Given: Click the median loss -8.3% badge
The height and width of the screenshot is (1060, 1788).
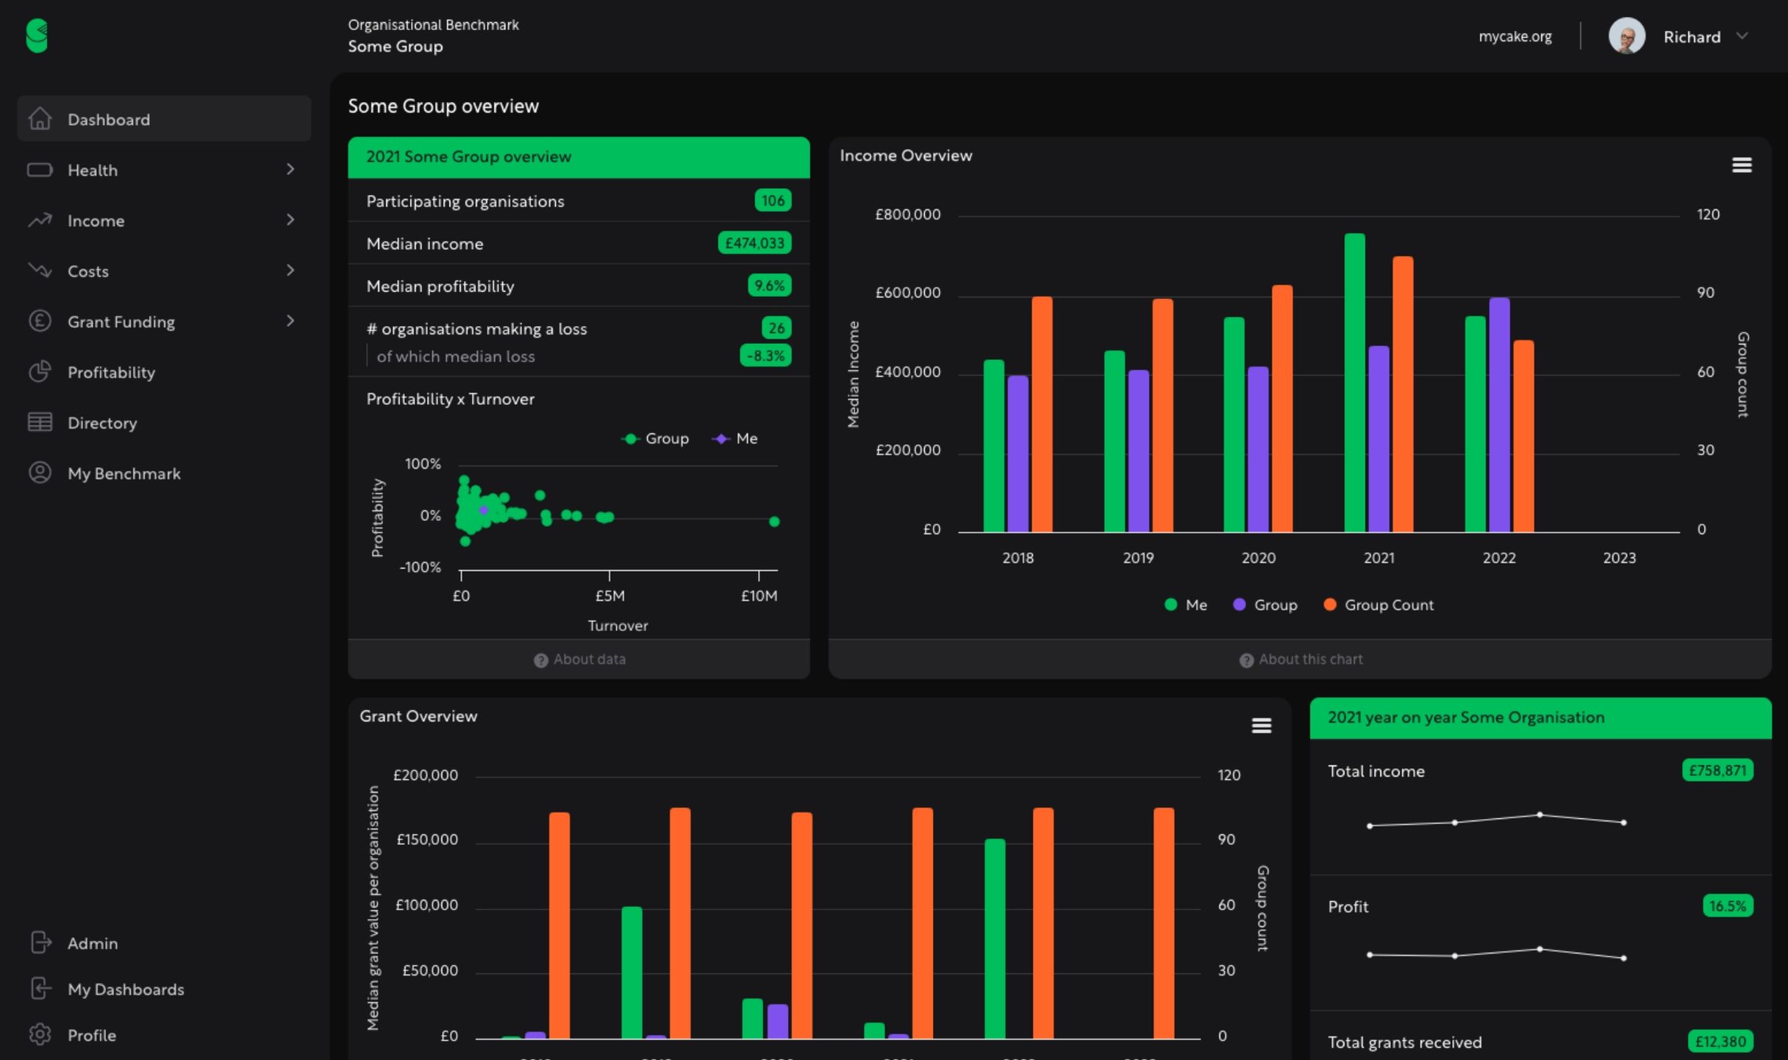Looking at the screenshot, I should [765, 356].
